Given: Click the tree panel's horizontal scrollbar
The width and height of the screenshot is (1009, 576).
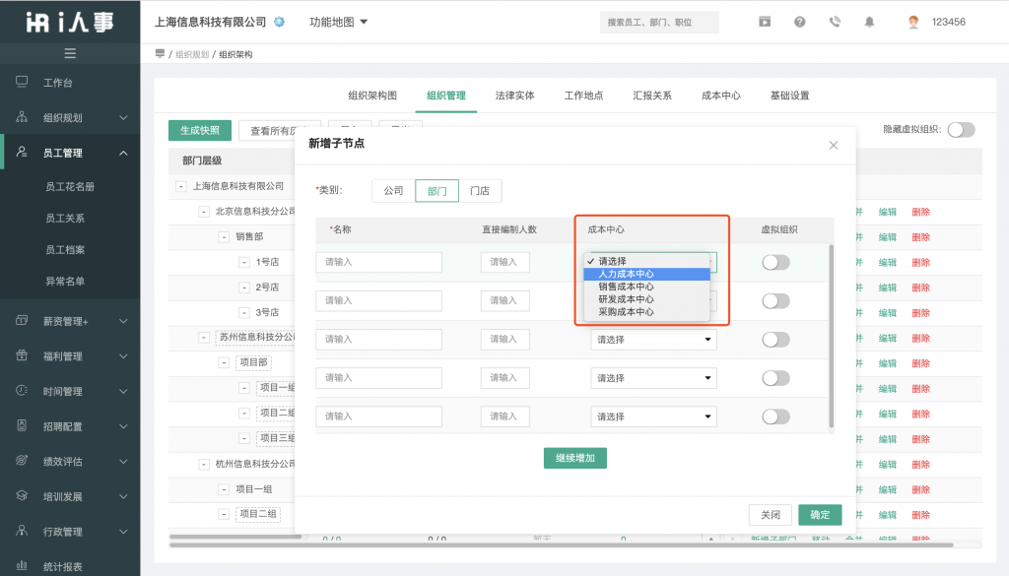Looking at the screenshot, I should (235, 537).
